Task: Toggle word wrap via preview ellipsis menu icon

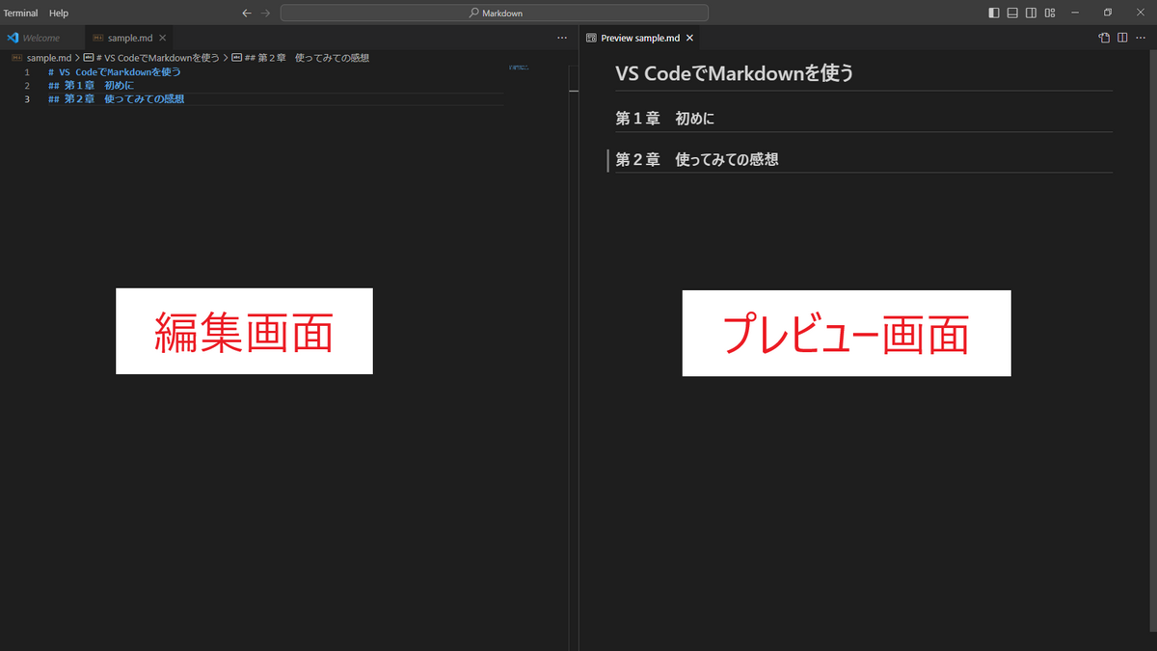Action: (1141, 37)
